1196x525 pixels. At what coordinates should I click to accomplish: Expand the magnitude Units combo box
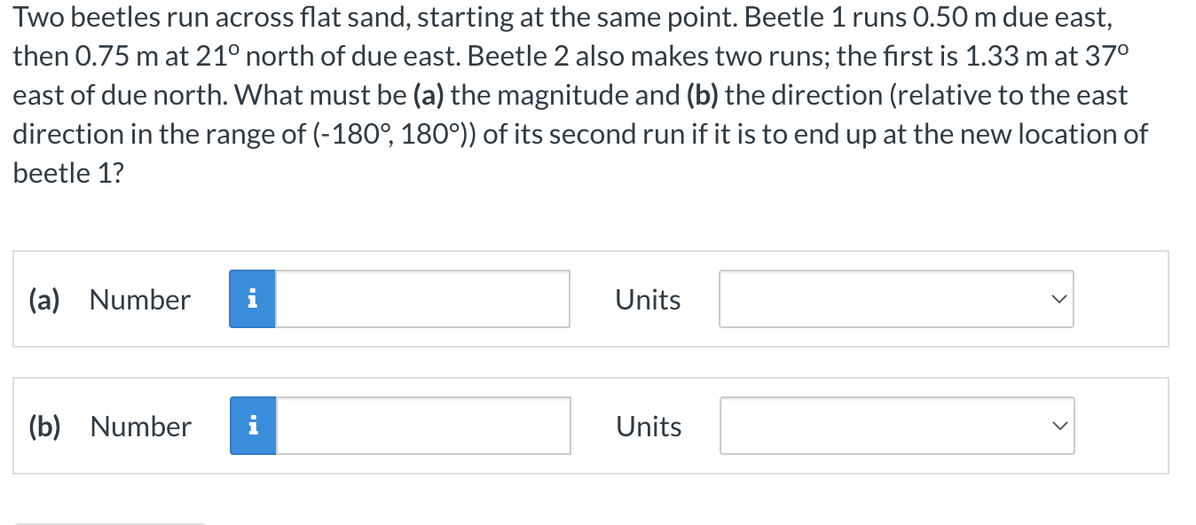click(x=896, y=299)
